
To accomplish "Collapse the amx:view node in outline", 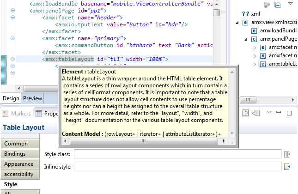I will coord(237,23).
